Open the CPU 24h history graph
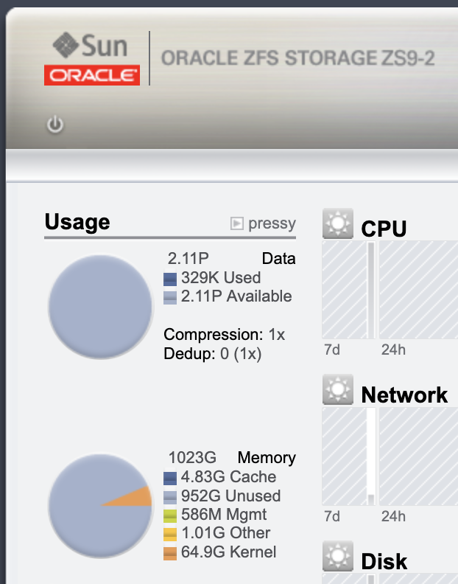Image resolution: width=458 pixels, height=584 pixels. tap(418, 290)
